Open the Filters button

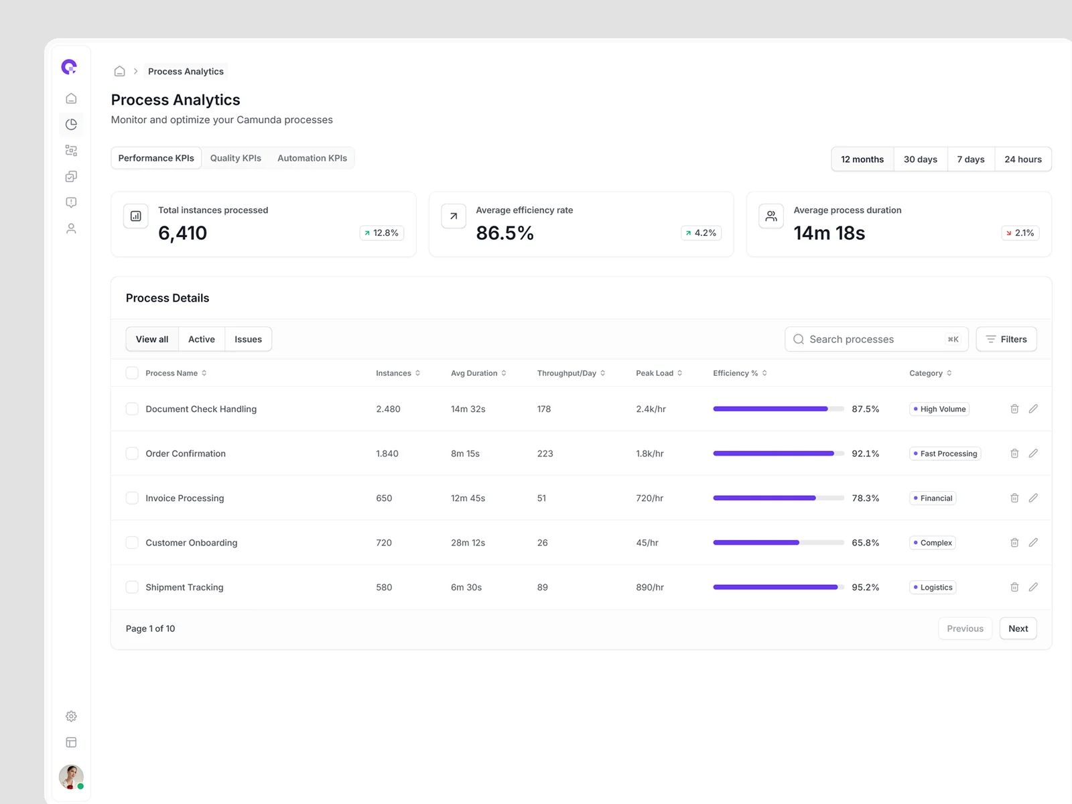pos(1006,340)
